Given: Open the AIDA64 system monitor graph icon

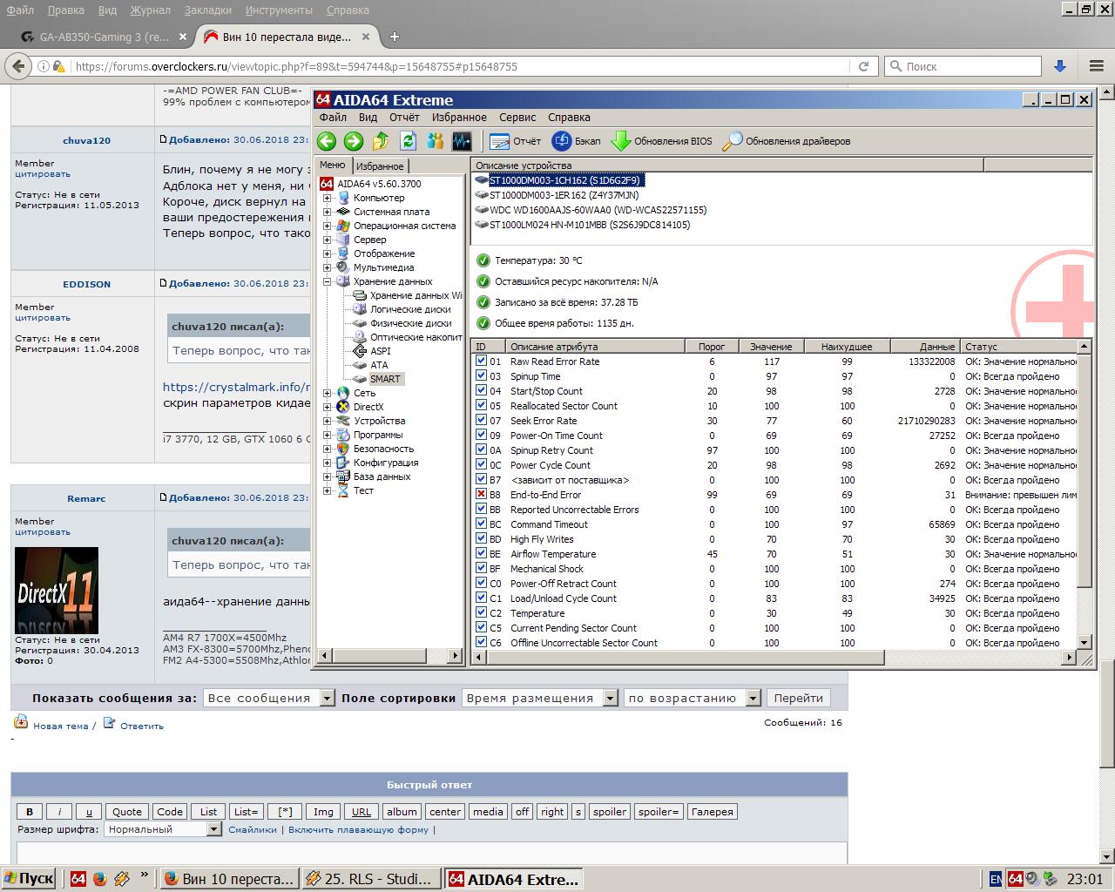Looking at the screenshot, I should tap(462, 141).
